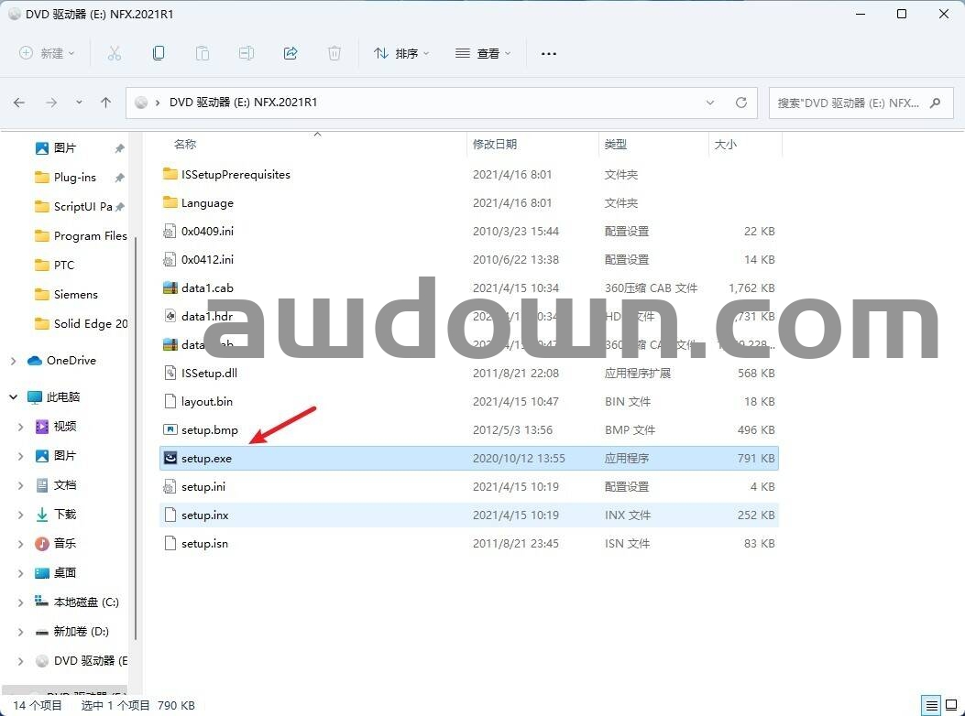Switch to details list view icon
This screenshot has height=716, width=965.
932,706
